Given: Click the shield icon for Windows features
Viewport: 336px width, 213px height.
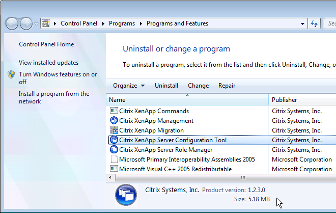Looking at the screenshot, I should [11, 74].
